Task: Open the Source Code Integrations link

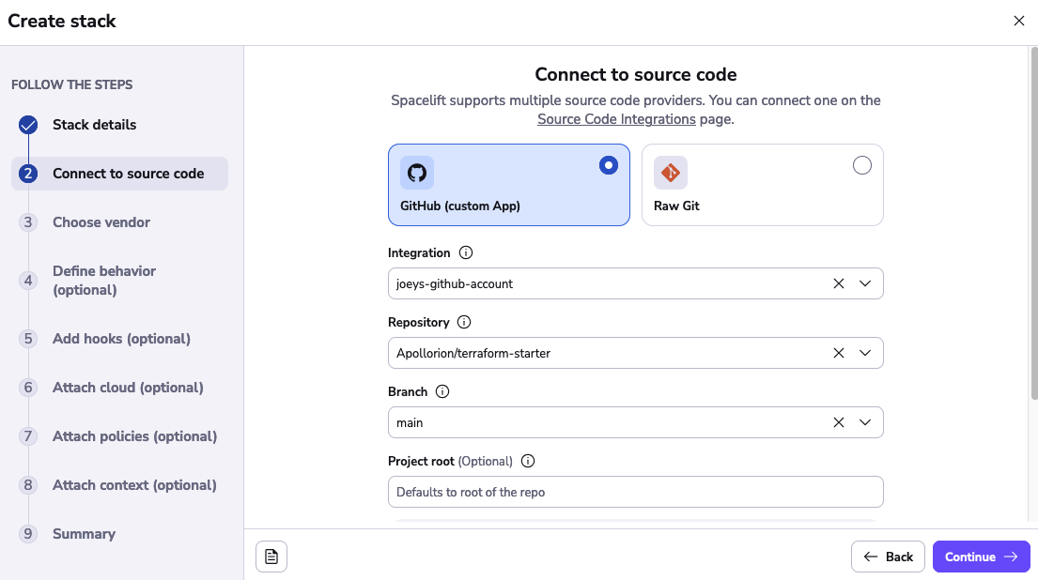Action: 616,119
